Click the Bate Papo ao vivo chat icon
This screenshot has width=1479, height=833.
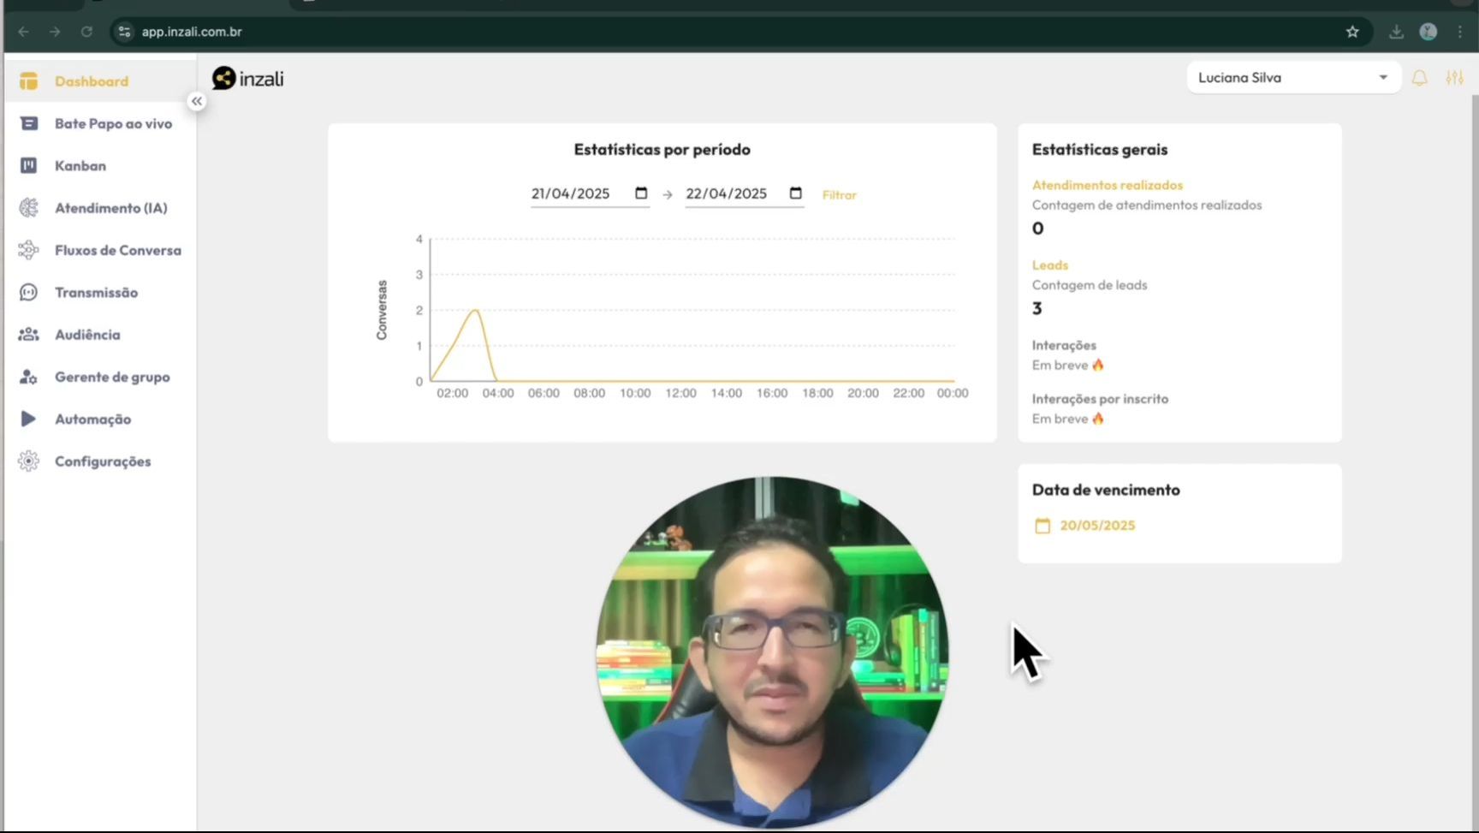pos(28,123)
